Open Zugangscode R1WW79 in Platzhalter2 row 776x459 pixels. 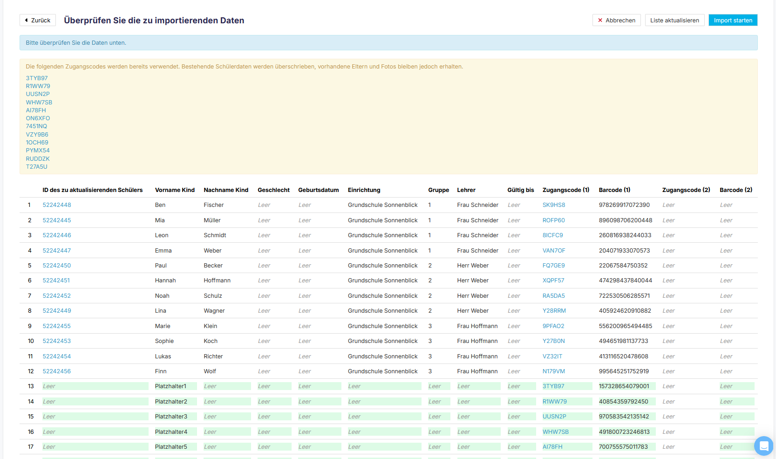pos(555,402)
